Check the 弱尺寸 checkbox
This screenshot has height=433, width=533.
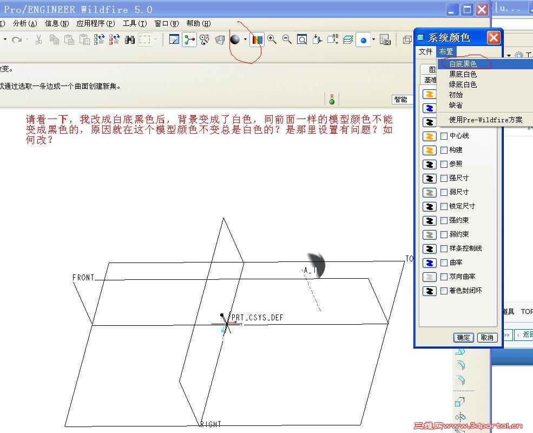pyautogui.click(x=444, y=192)
